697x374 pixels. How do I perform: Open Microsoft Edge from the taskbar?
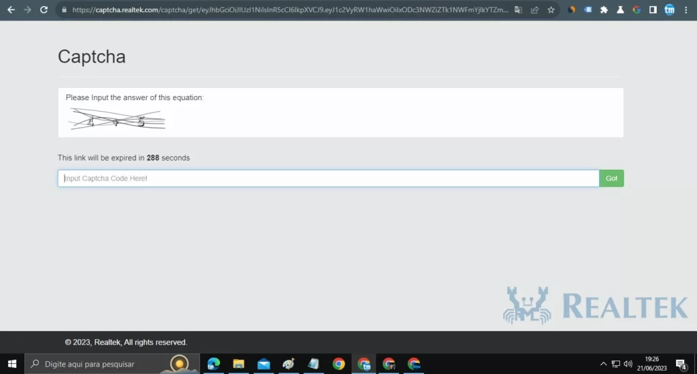214,364
